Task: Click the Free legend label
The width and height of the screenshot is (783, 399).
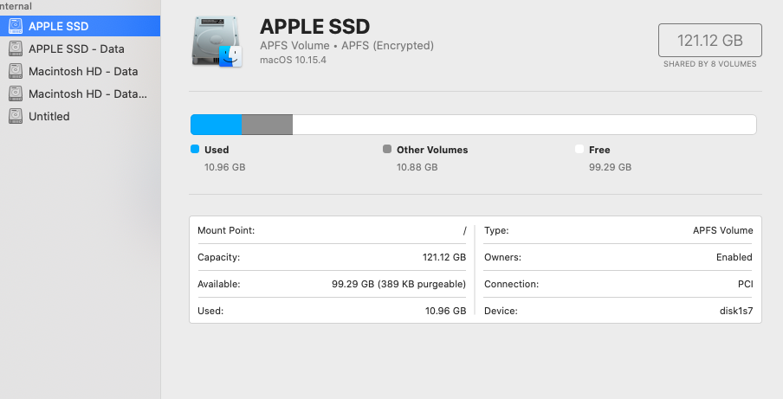Action: point(599,150)
